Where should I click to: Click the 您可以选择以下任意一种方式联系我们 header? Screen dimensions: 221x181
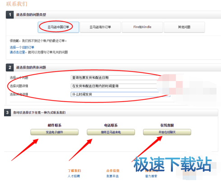tap(39, 113)
